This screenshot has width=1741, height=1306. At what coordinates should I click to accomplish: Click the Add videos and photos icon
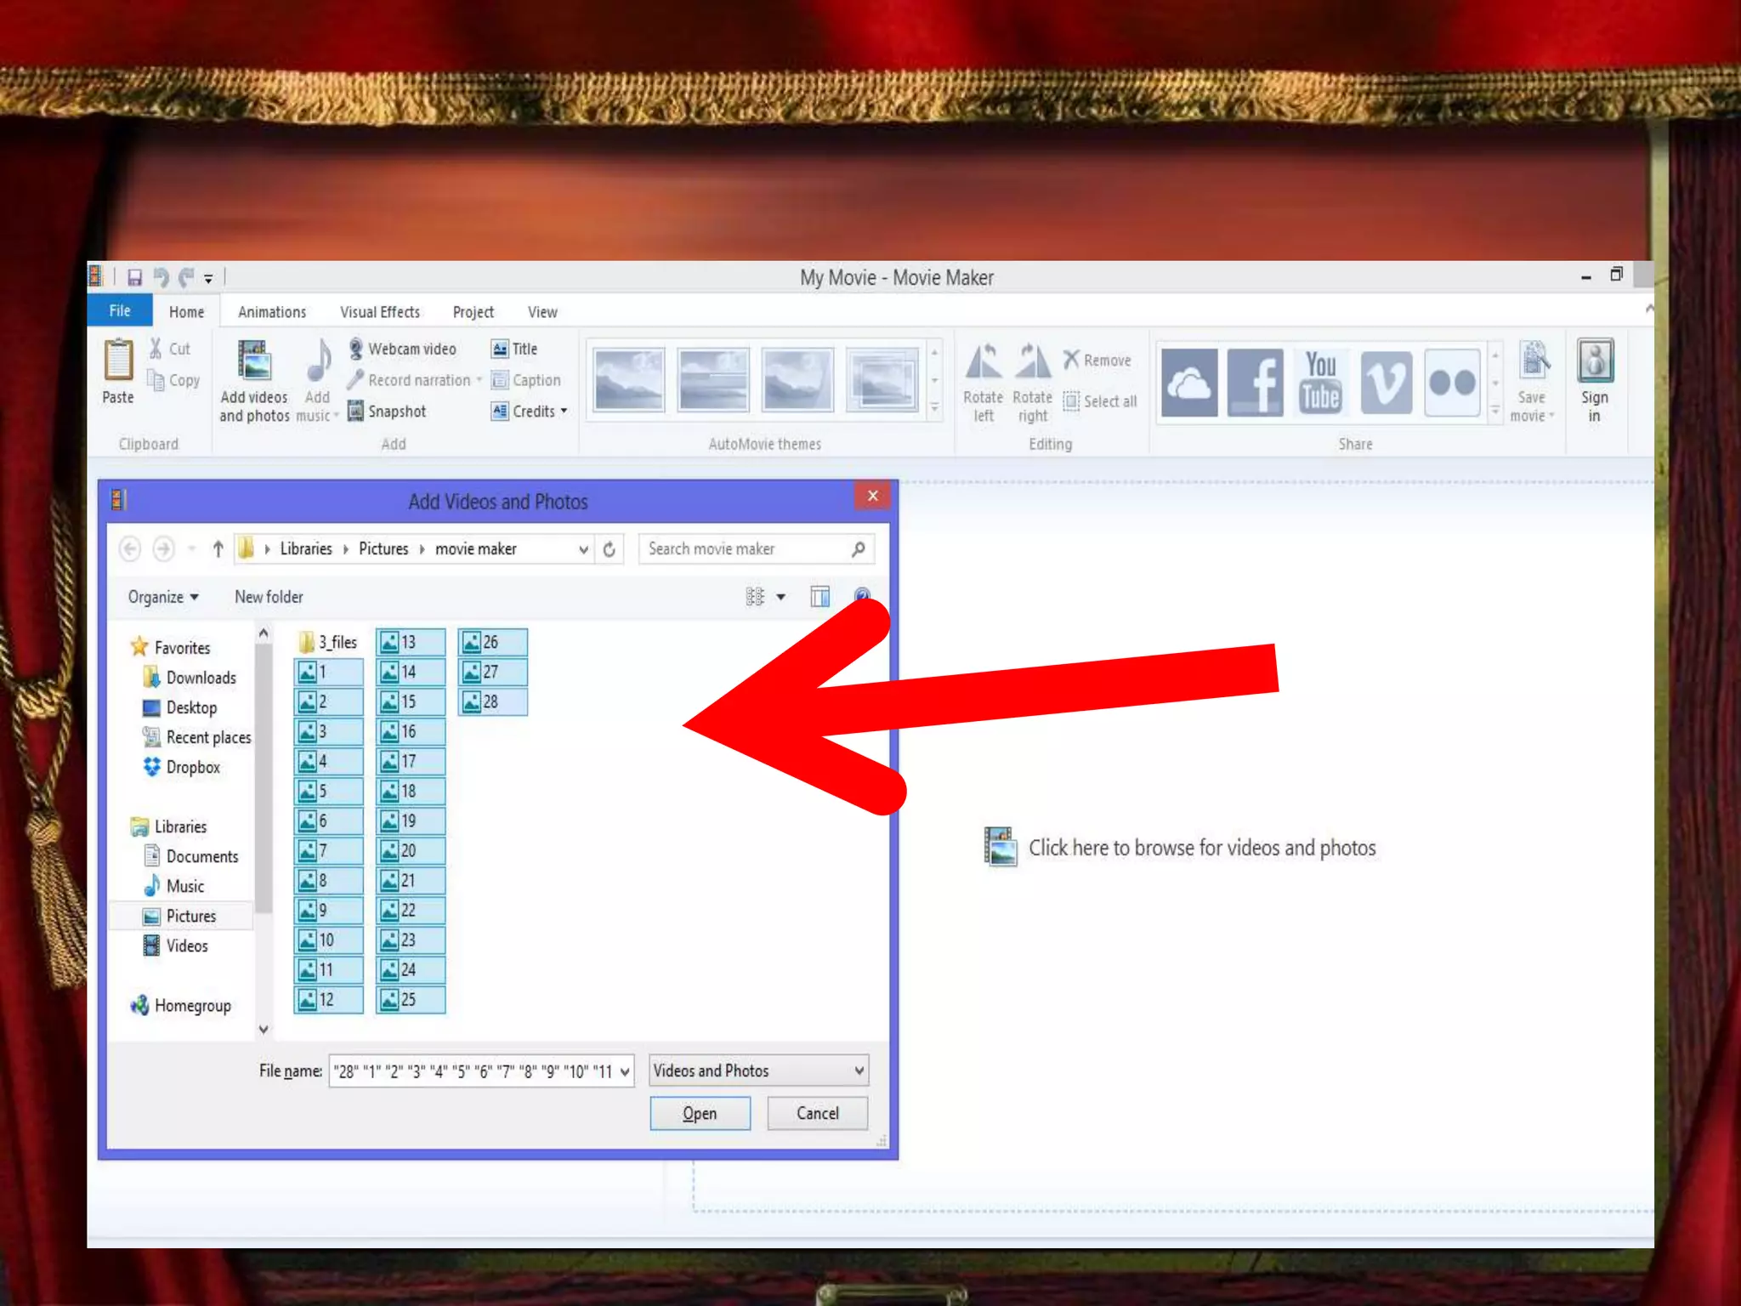coord(253,361)
